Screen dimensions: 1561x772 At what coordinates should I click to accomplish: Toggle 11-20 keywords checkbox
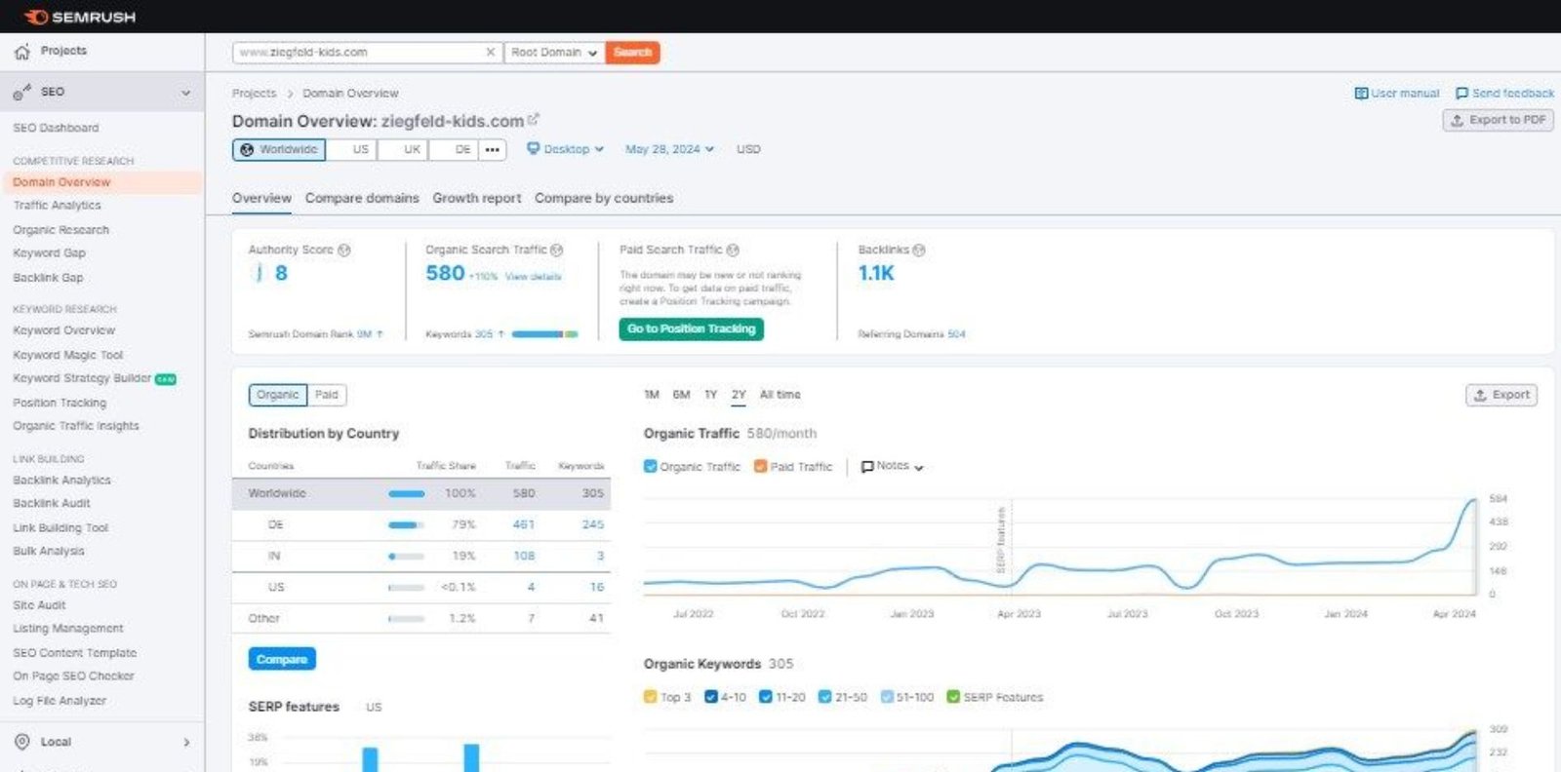[766, 697]
